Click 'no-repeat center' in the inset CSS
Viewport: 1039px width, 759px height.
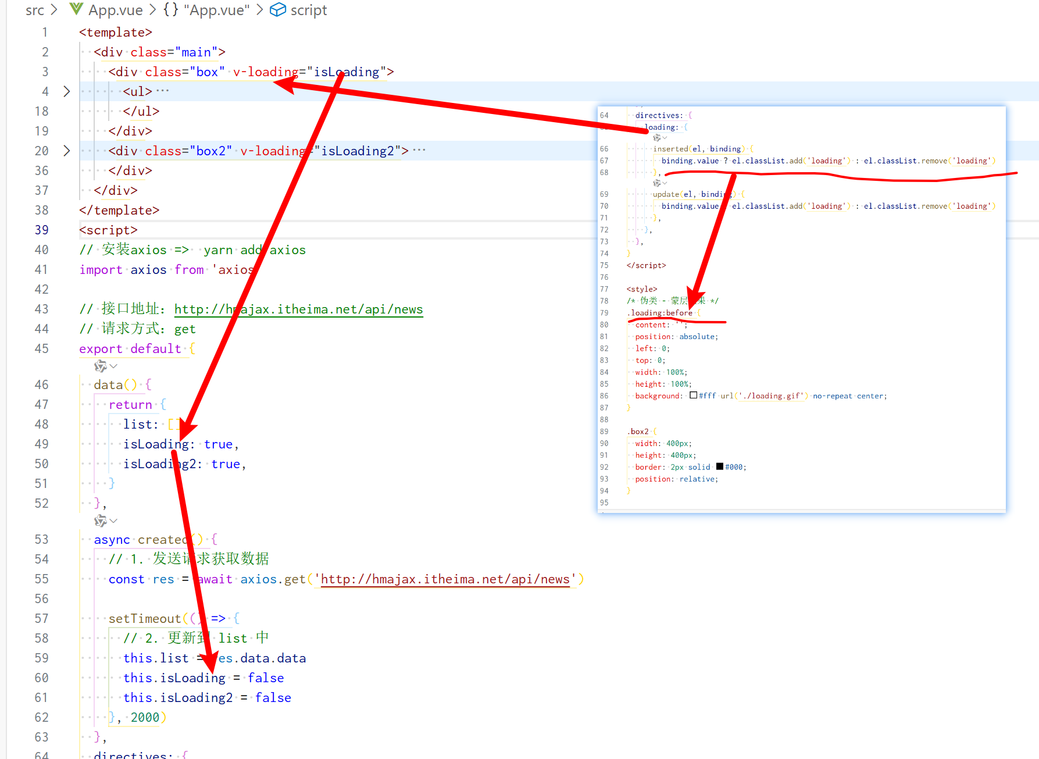pyautogui.click(x=849, y=396)
